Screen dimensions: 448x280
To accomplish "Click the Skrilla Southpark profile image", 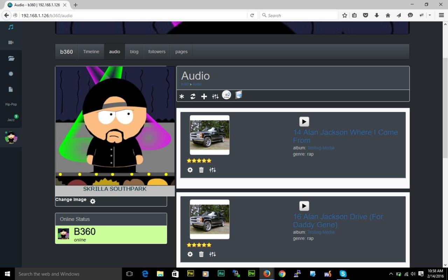I will pos(115,131).
